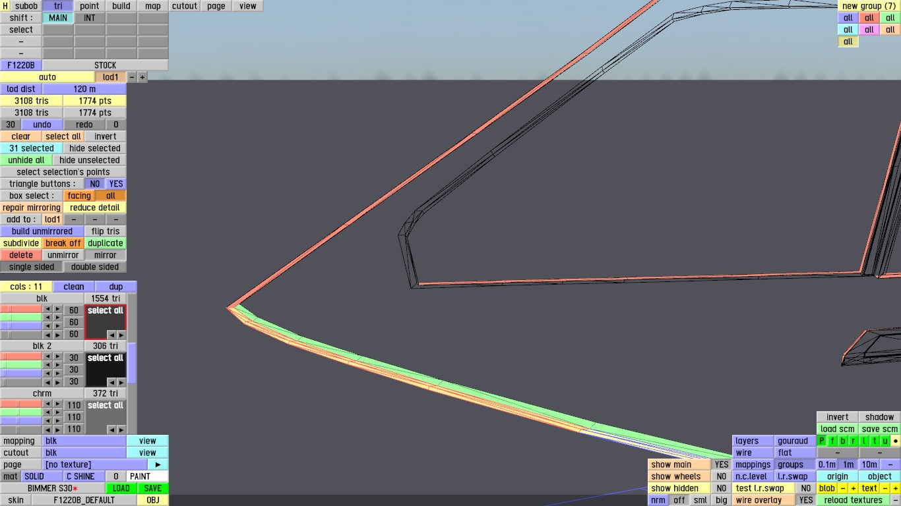Click the undo button

pos(42,125)
